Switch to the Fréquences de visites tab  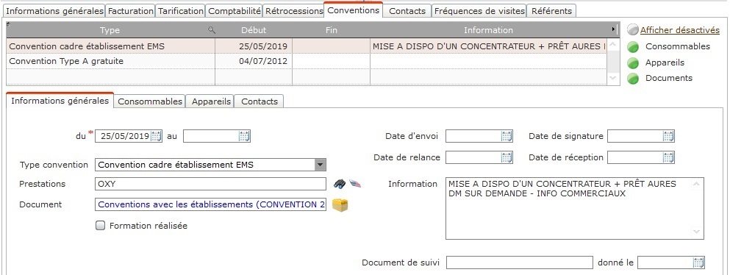pyautogui.click(x=479, y=11)
